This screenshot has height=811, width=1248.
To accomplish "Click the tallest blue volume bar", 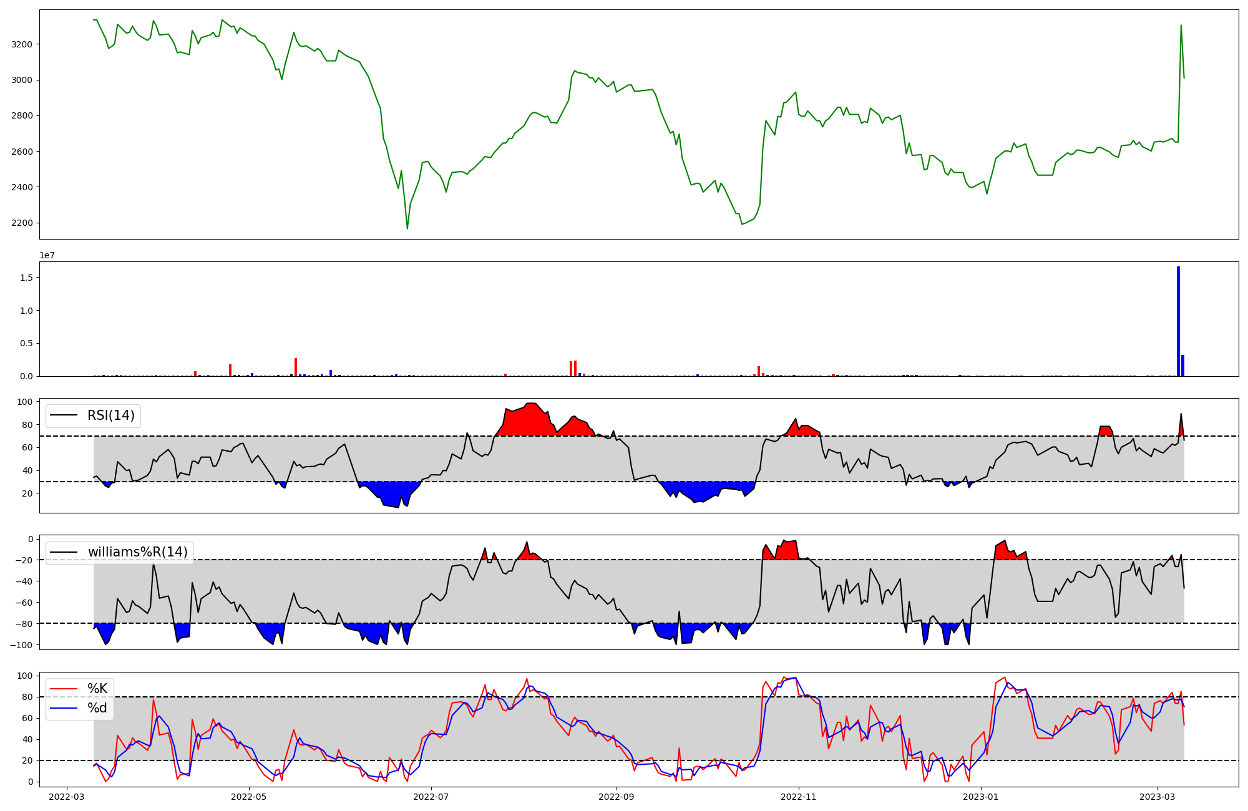I will point(1178,321).
